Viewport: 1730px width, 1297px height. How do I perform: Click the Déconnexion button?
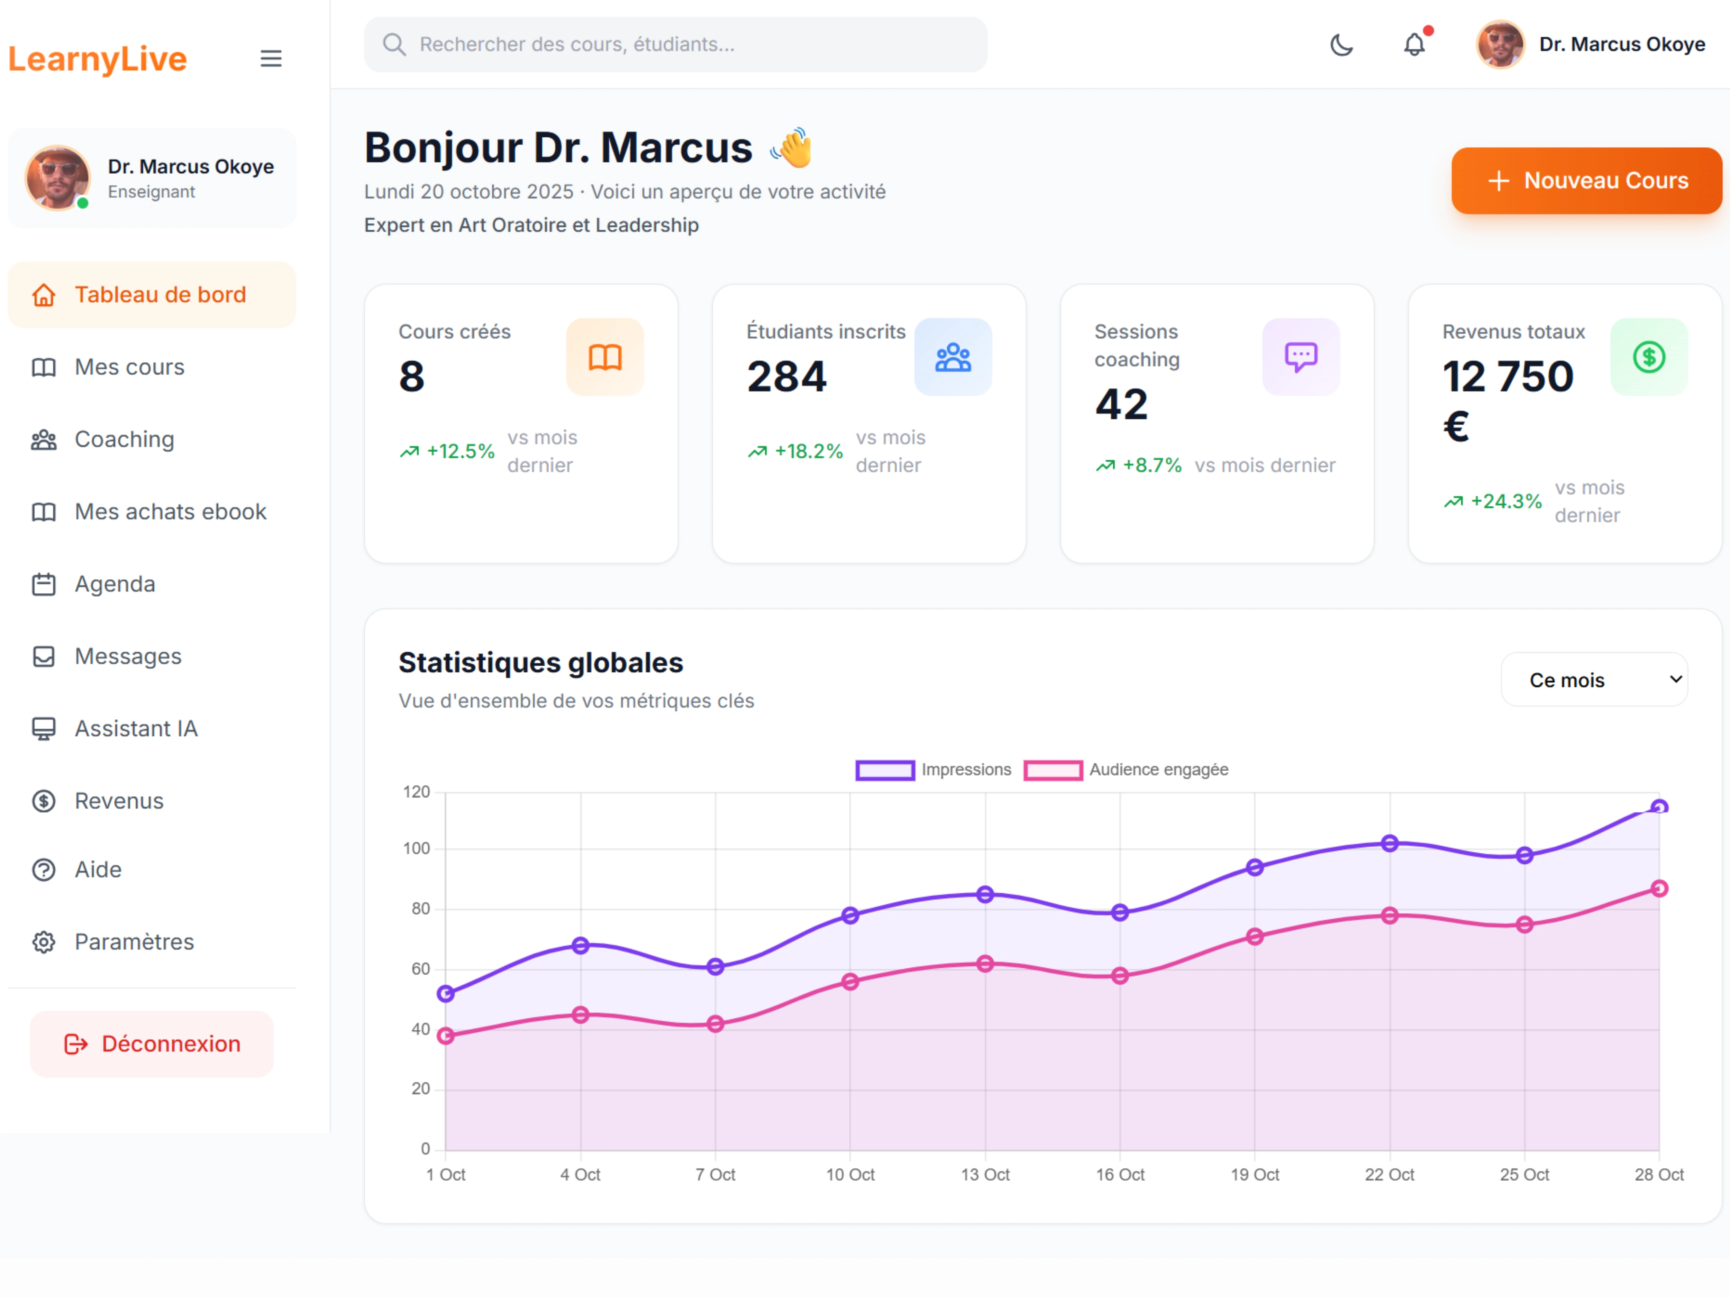click(152, 1044)
